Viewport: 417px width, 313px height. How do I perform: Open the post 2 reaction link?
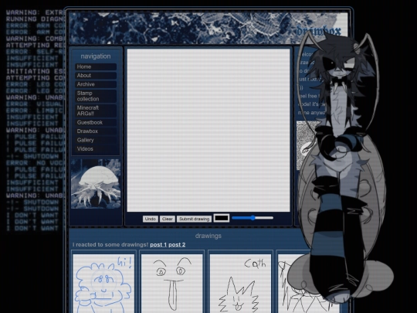tap(177, 244)
